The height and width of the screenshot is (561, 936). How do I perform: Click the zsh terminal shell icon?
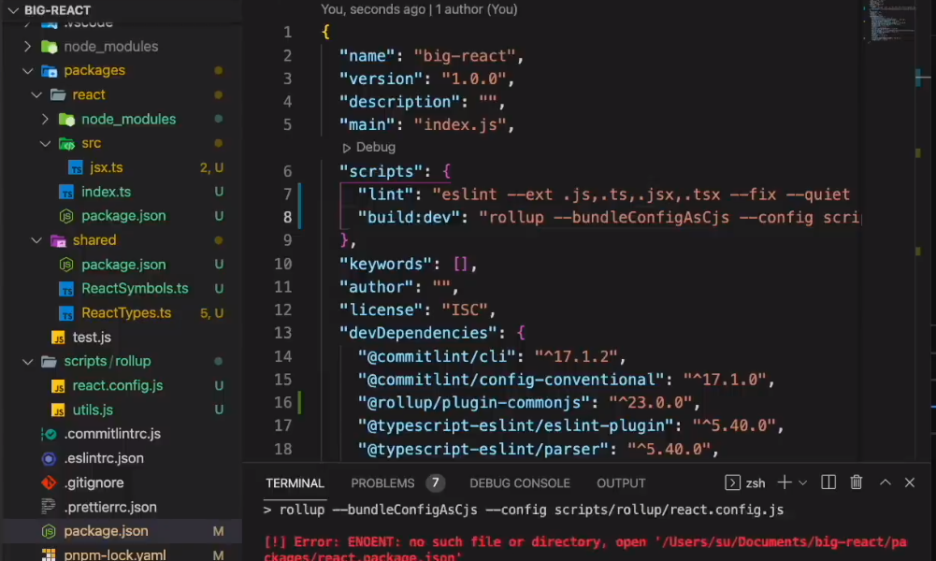tap(732, 482)
